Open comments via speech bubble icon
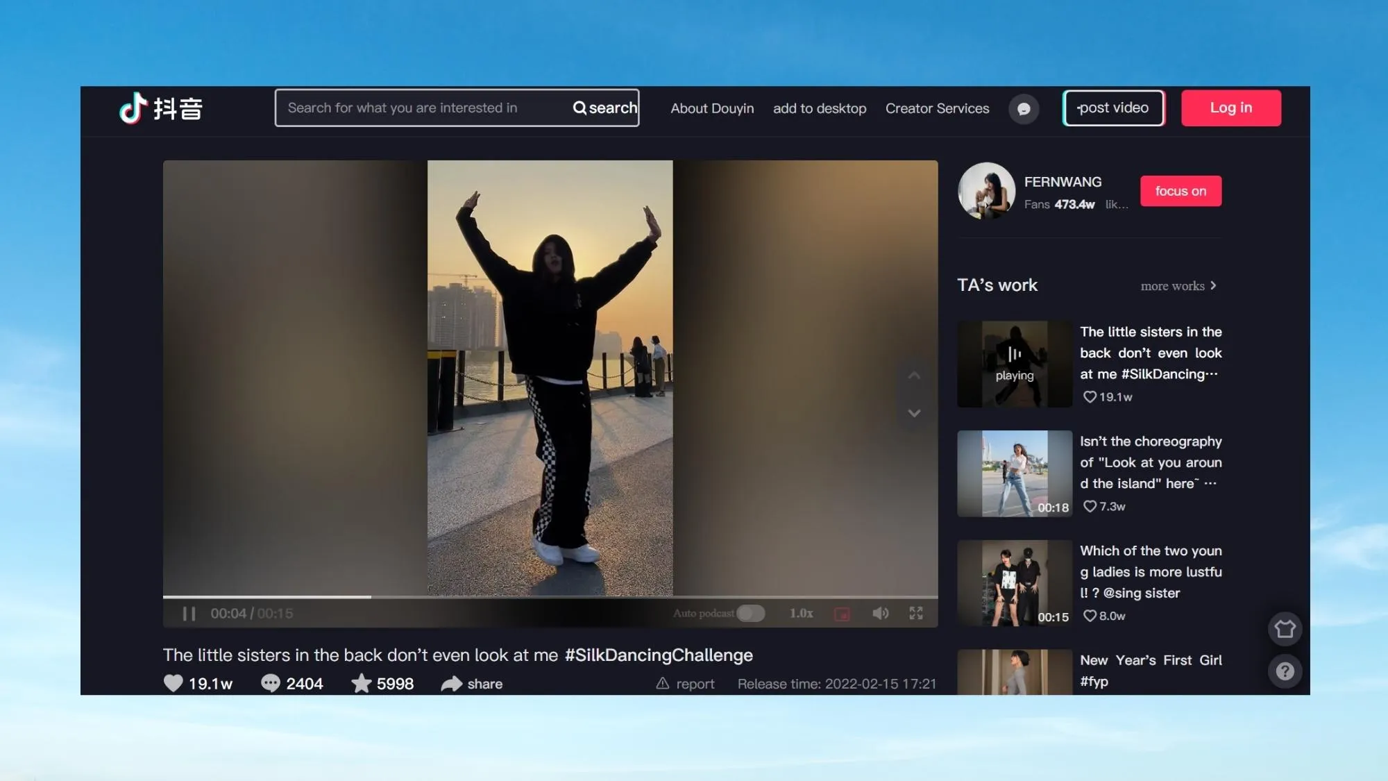1388x781 pixels. click(x=270, y=683)
